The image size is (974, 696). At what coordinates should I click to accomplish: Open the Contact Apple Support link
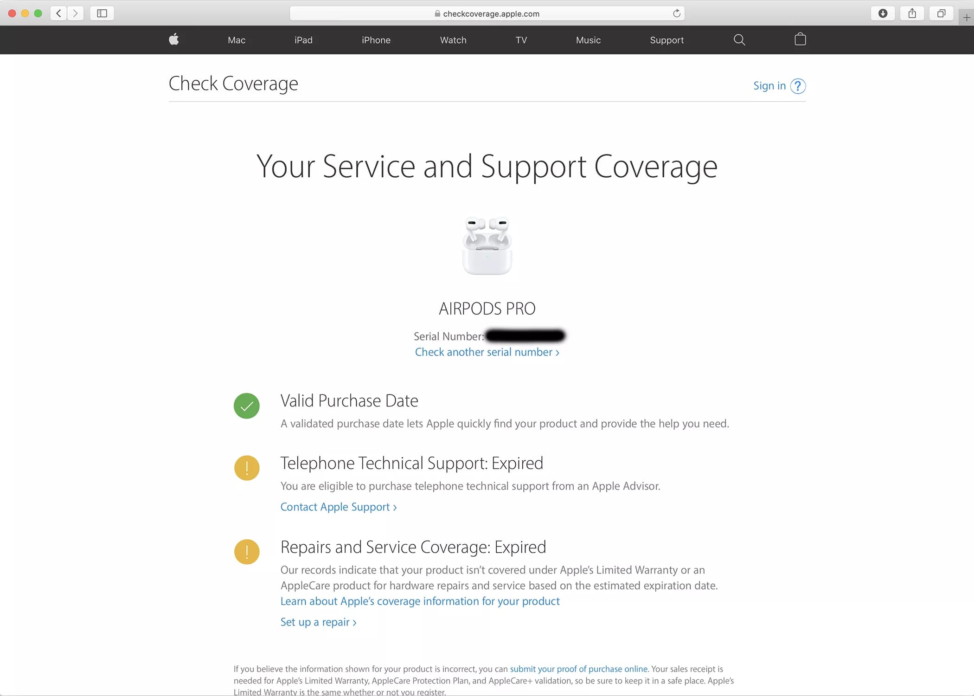pyautogui.click(x=339, y=507)
